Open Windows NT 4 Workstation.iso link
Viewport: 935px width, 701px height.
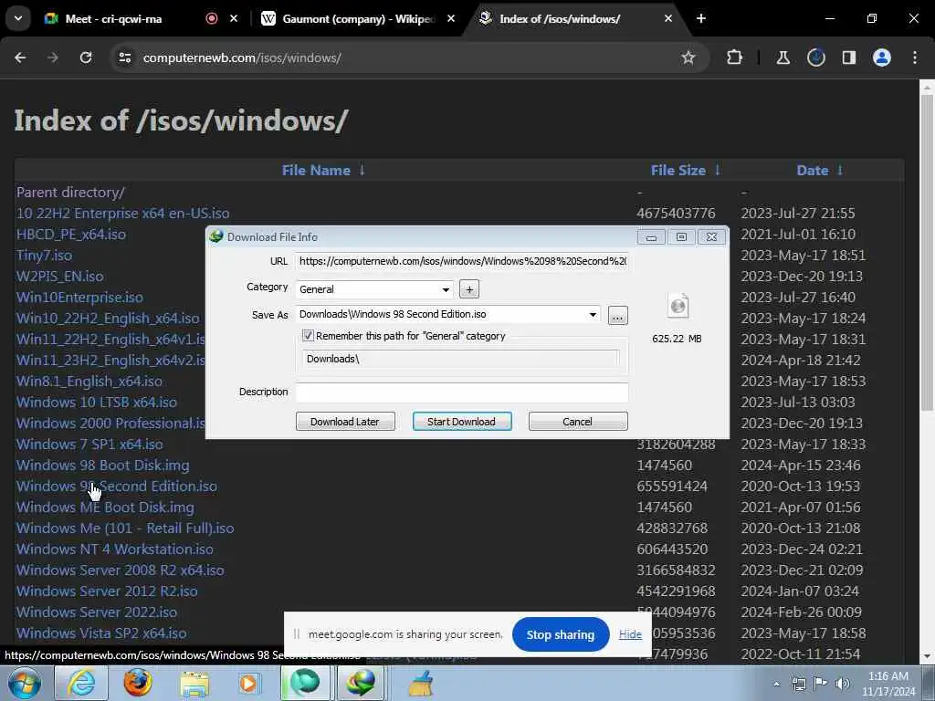click(114, 549)
